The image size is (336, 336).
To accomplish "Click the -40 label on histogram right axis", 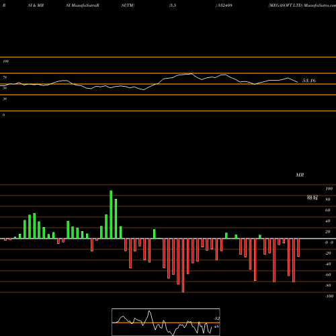I will coord(328,264).
